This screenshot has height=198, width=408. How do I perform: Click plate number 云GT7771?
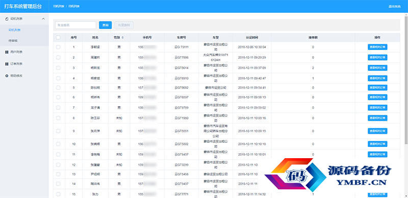182,194
